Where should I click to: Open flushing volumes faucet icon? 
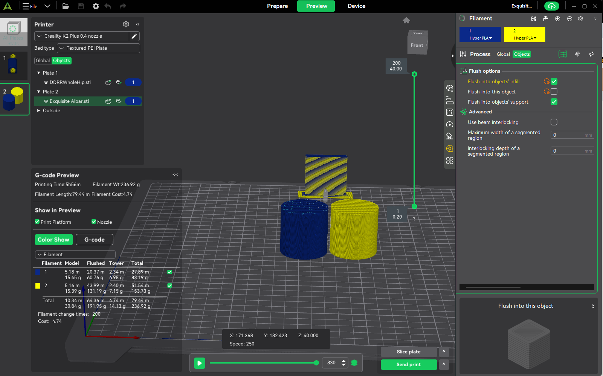pos(545,18)
